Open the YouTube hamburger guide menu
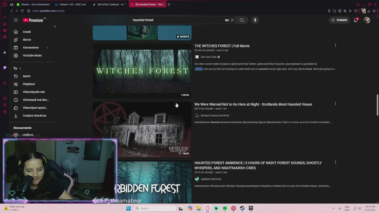 coord(16,20)
